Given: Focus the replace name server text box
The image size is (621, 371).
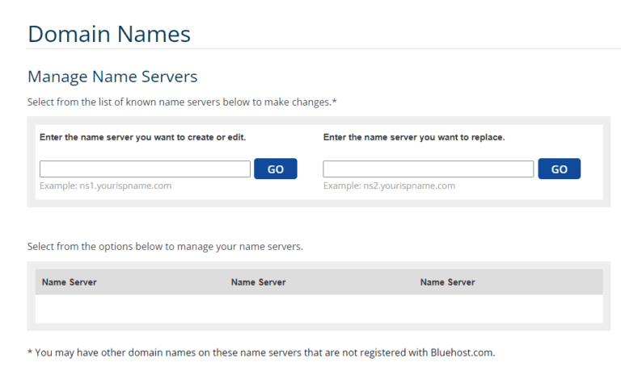Looking at the screenshot, I should coord(428,169).
